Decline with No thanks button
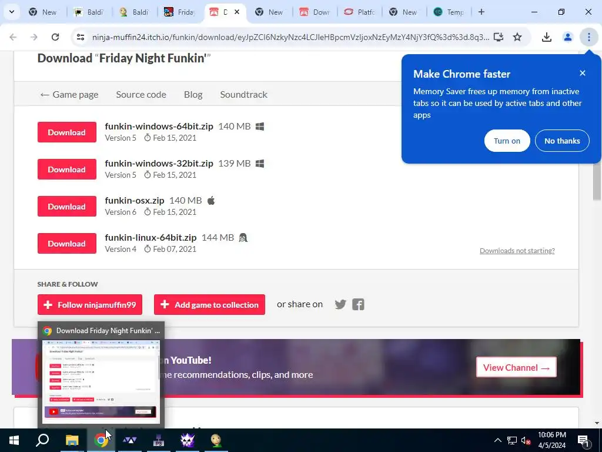 tap(562, 141)
